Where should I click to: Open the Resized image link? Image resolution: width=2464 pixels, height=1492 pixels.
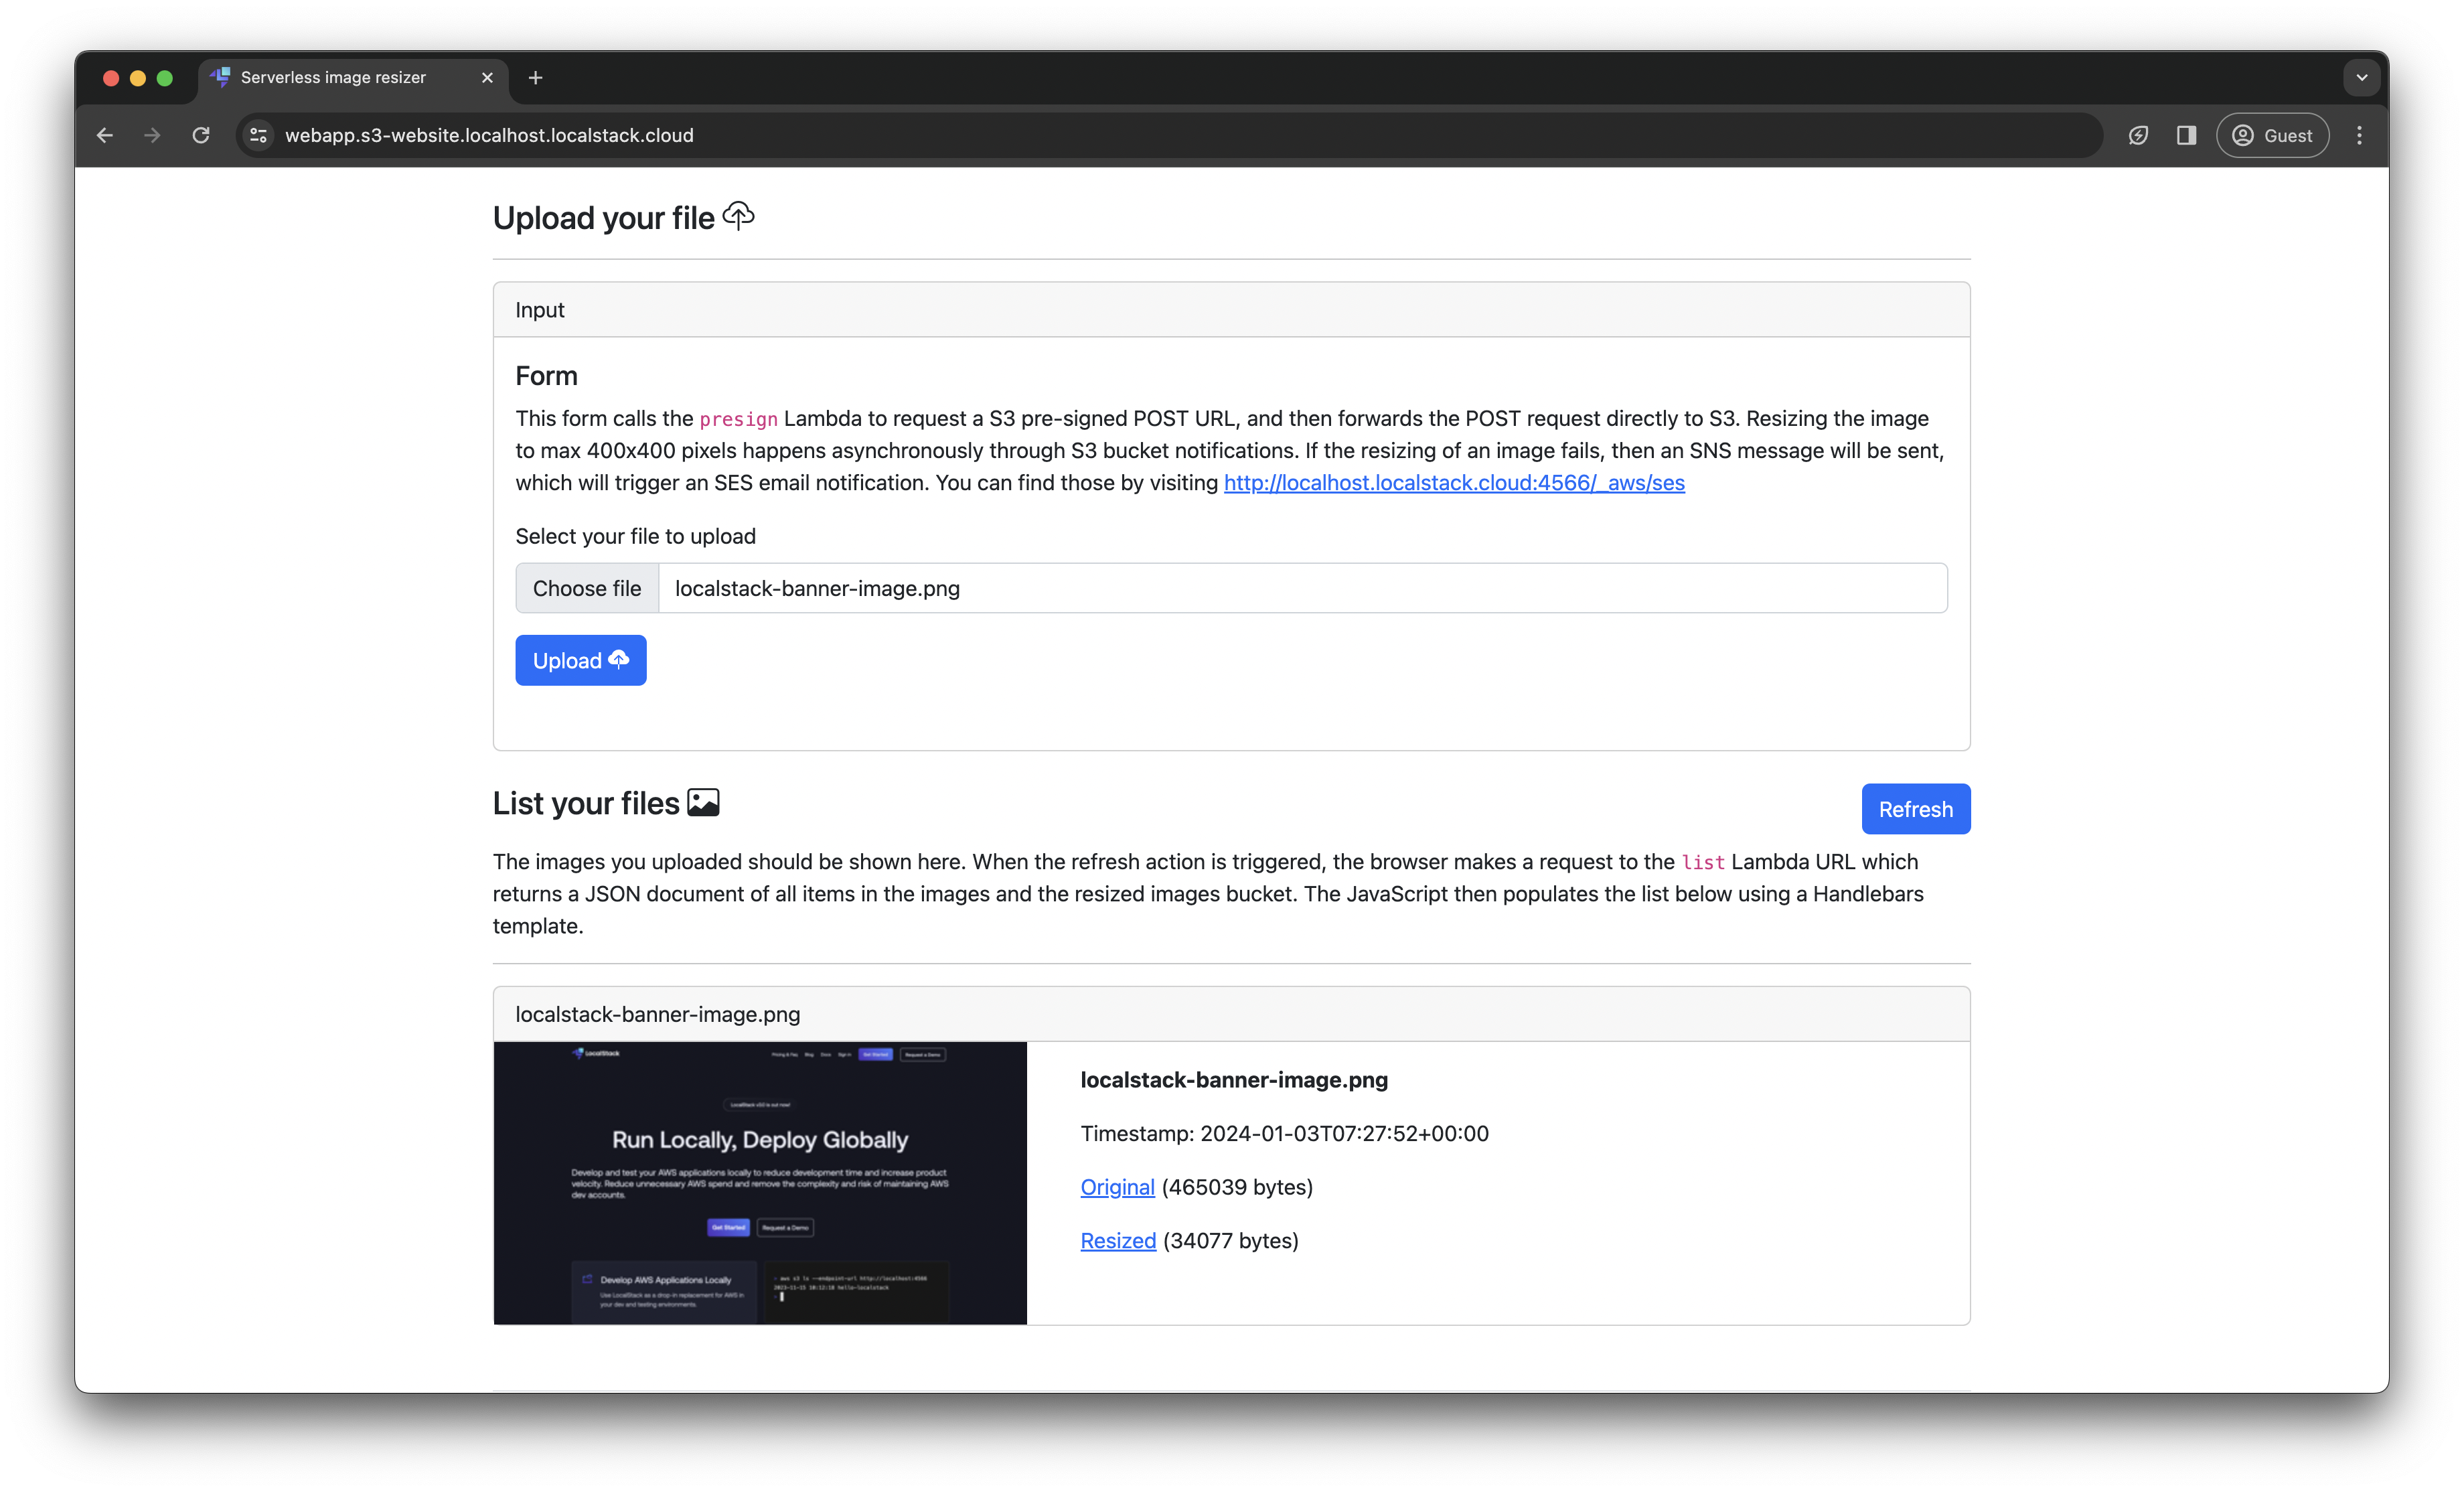pos(1117,1240)
